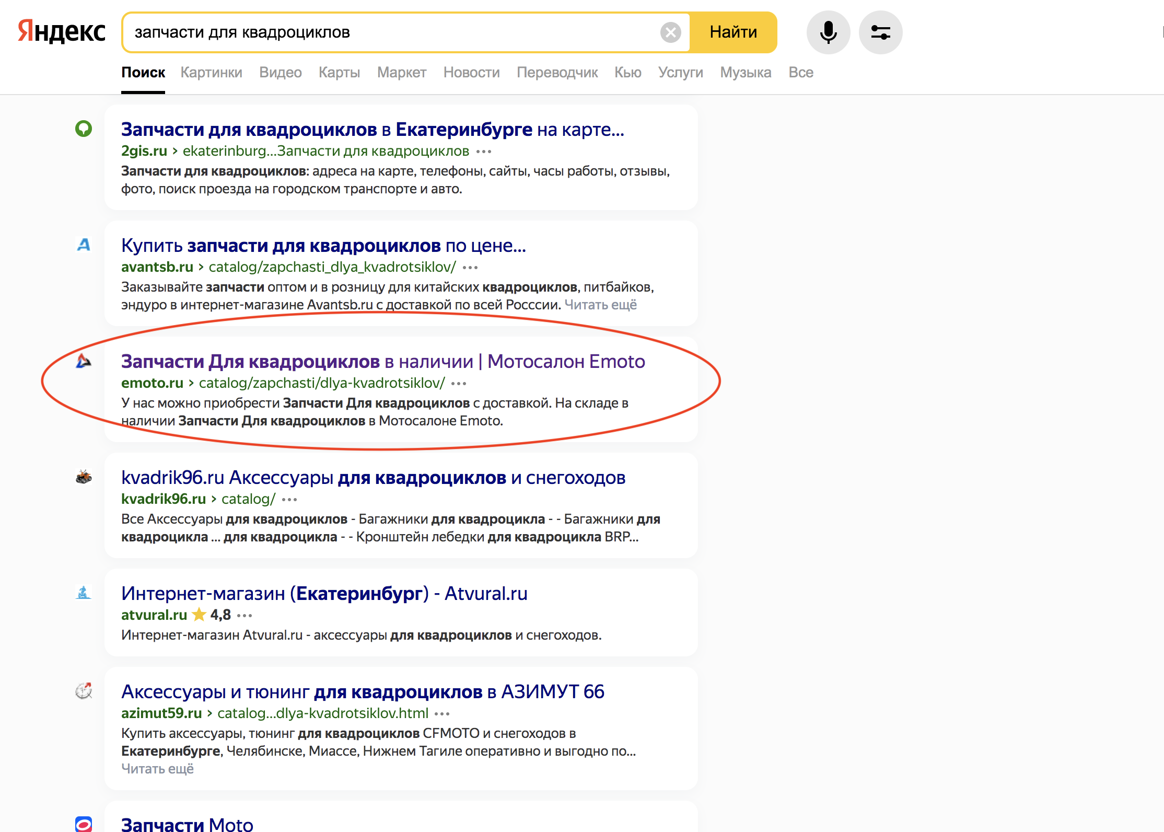
Task: Expand azimut59 snippet via Читать ещё
Action: [x=157, y=769]
